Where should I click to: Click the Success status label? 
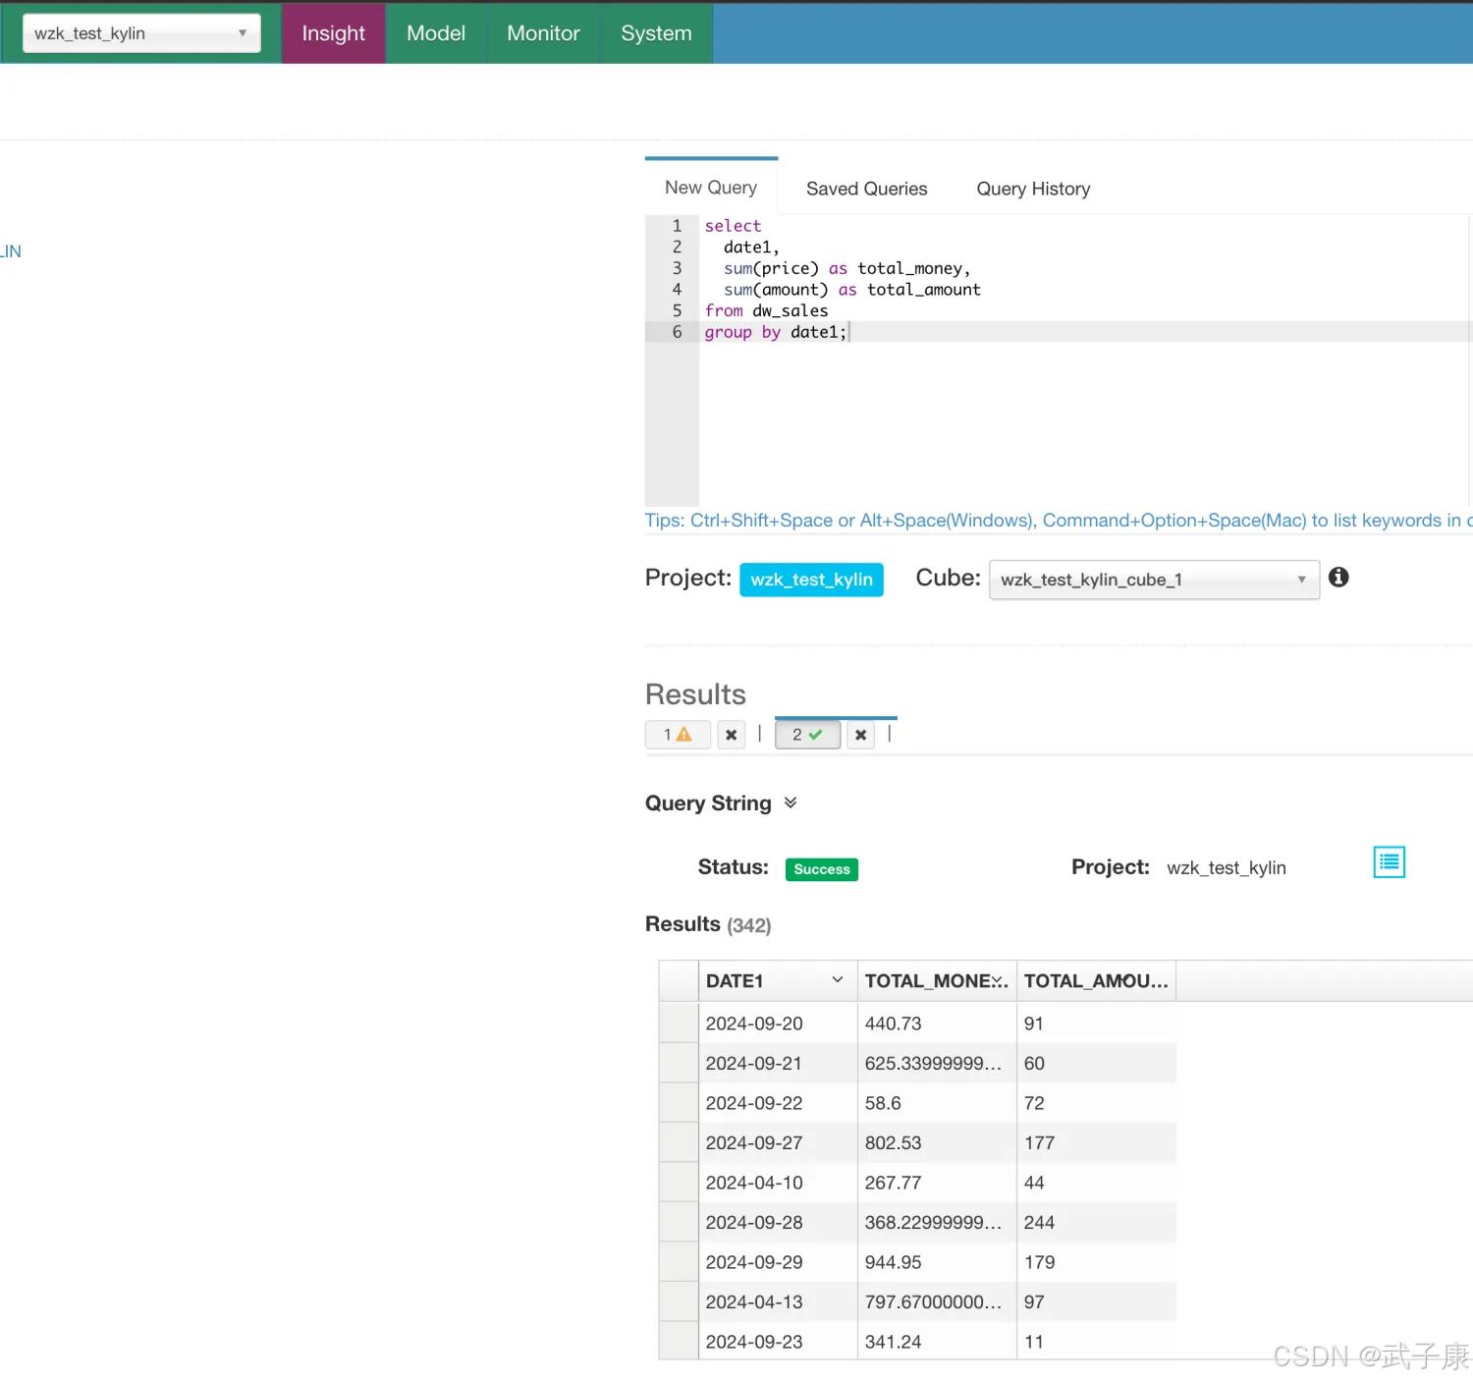(x=821, y=869)
